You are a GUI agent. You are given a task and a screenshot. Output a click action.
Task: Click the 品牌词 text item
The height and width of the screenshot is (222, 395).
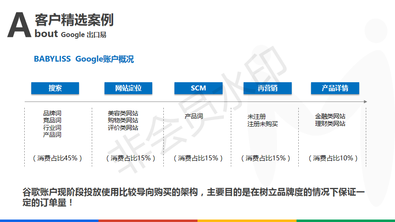(x=52, y=113)
